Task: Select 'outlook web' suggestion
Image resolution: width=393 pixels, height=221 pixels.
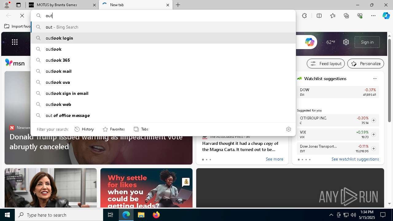Action: point(163,104)
